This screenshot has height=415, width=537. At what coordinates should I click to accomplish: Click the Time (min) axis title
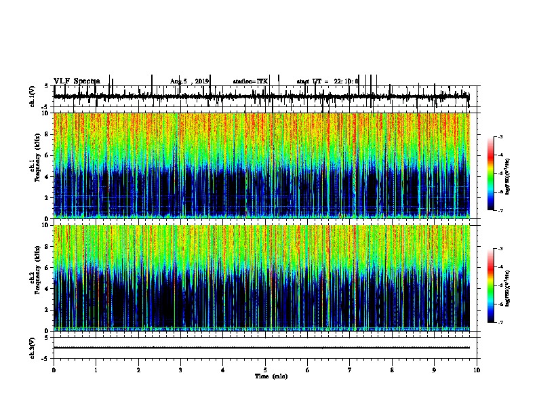(271, 376)
